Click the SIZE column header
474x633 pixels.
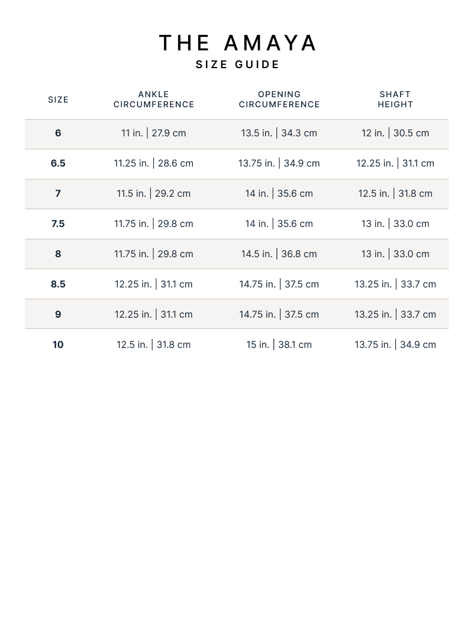tap(58, 100)
